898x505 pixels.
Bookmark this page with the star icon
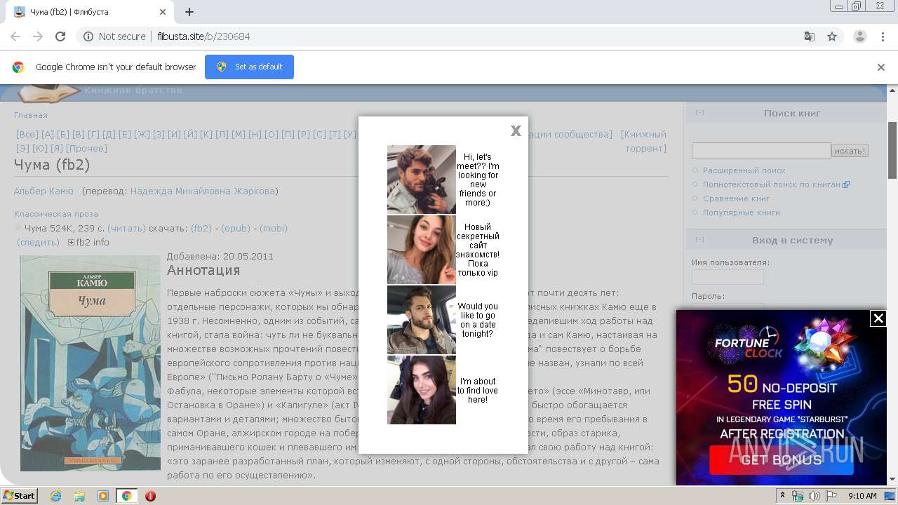[x=832, y=36]
